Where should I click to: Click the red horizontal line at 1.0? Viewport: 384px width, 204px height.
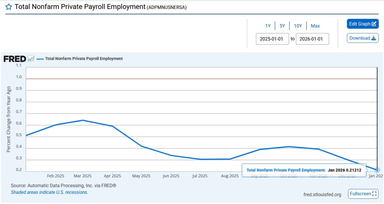pos(187,79)
